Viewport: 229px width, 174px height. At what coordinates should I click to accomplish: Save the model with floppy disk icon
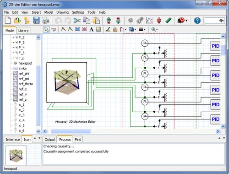tap(36, 20)
